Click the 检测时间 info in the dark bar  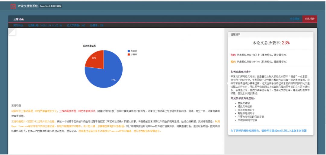(45, 26)
